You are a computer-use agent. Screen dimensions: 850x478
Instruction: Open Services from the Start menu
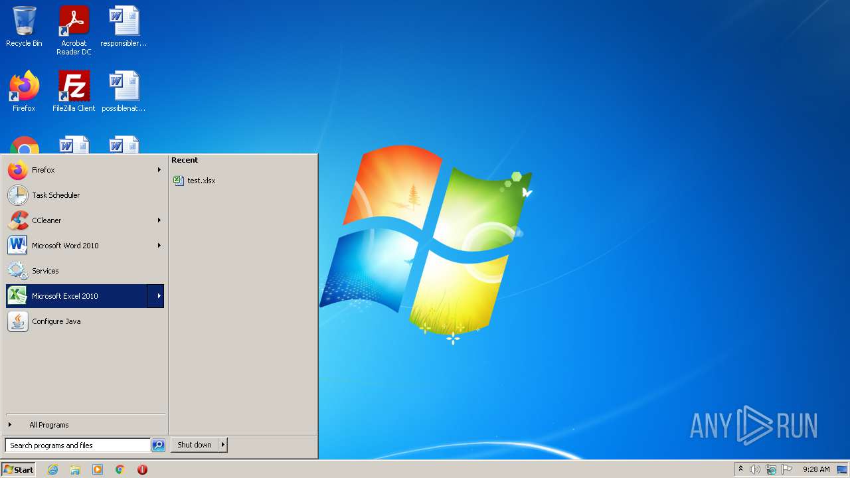tap(85, 271)
